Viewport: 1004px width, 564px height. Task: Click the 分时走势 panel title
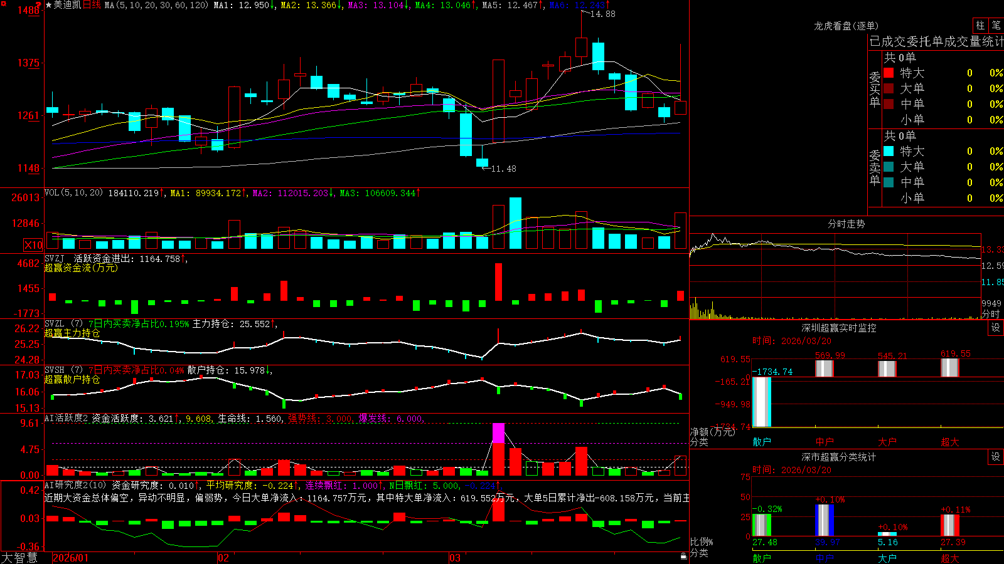point(846,224)
